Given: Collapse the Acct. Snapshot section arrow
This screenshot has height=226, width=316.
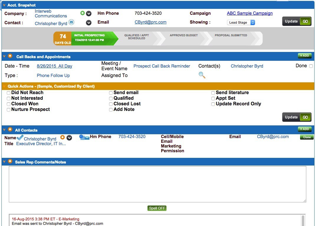Looking at the screenshot, I should (4, 5).
